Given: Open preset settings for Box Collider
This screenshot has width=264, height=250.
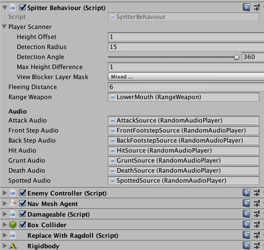Looking at the screenshot, I should pos(257,224).
